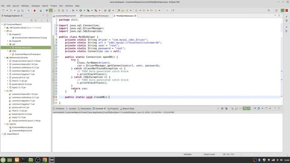Image resolution: width=290 pixels, height=163 pixels.
Task: Open the File menu
Action: [x=3, y=6]
